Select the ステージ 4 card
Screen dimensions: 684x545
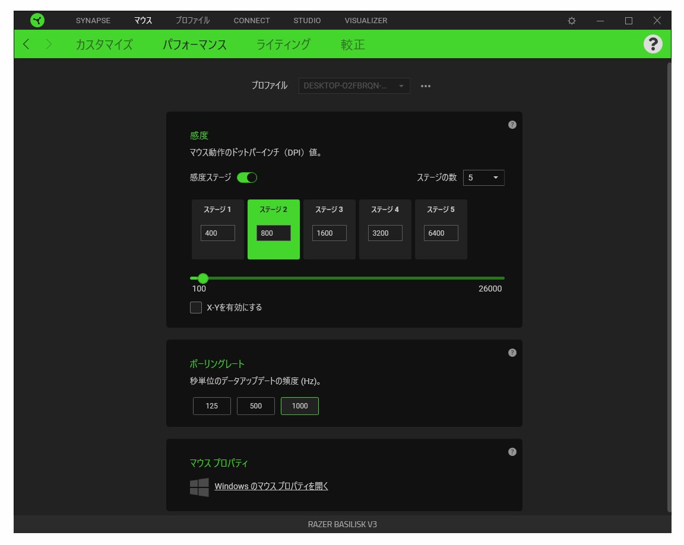click(385, 229)
